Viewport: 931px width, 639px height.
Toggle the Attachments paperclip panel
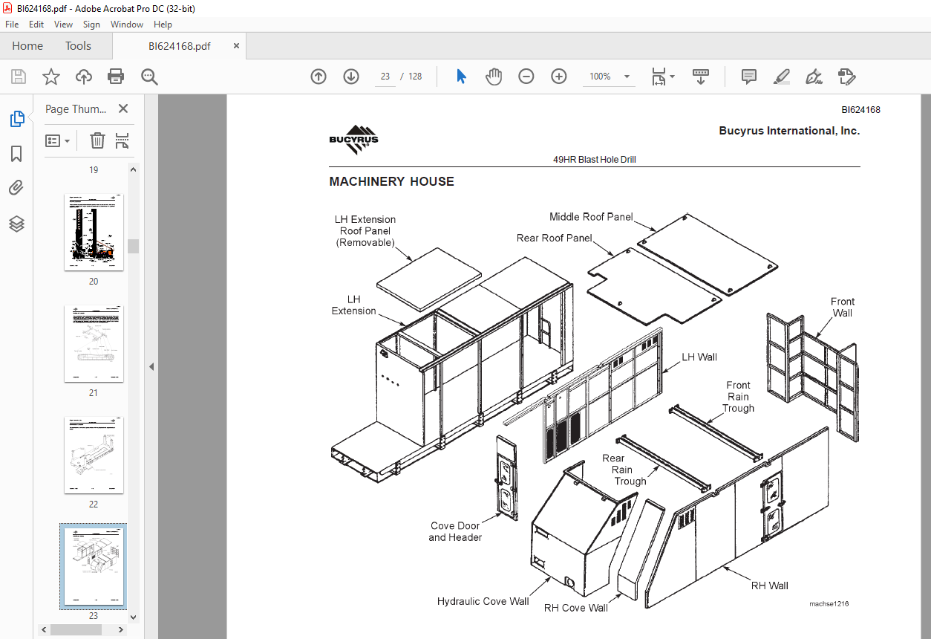pyautogui.click(x=16, y=188)
